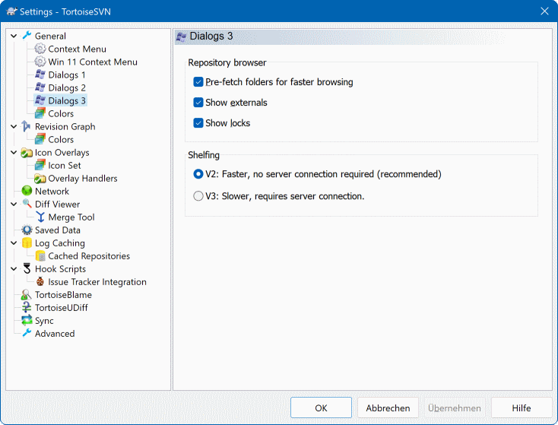The width and height of the screenshot is (558, 425).
Task: Close the Settings dialog window
Action: click(544, 11)
